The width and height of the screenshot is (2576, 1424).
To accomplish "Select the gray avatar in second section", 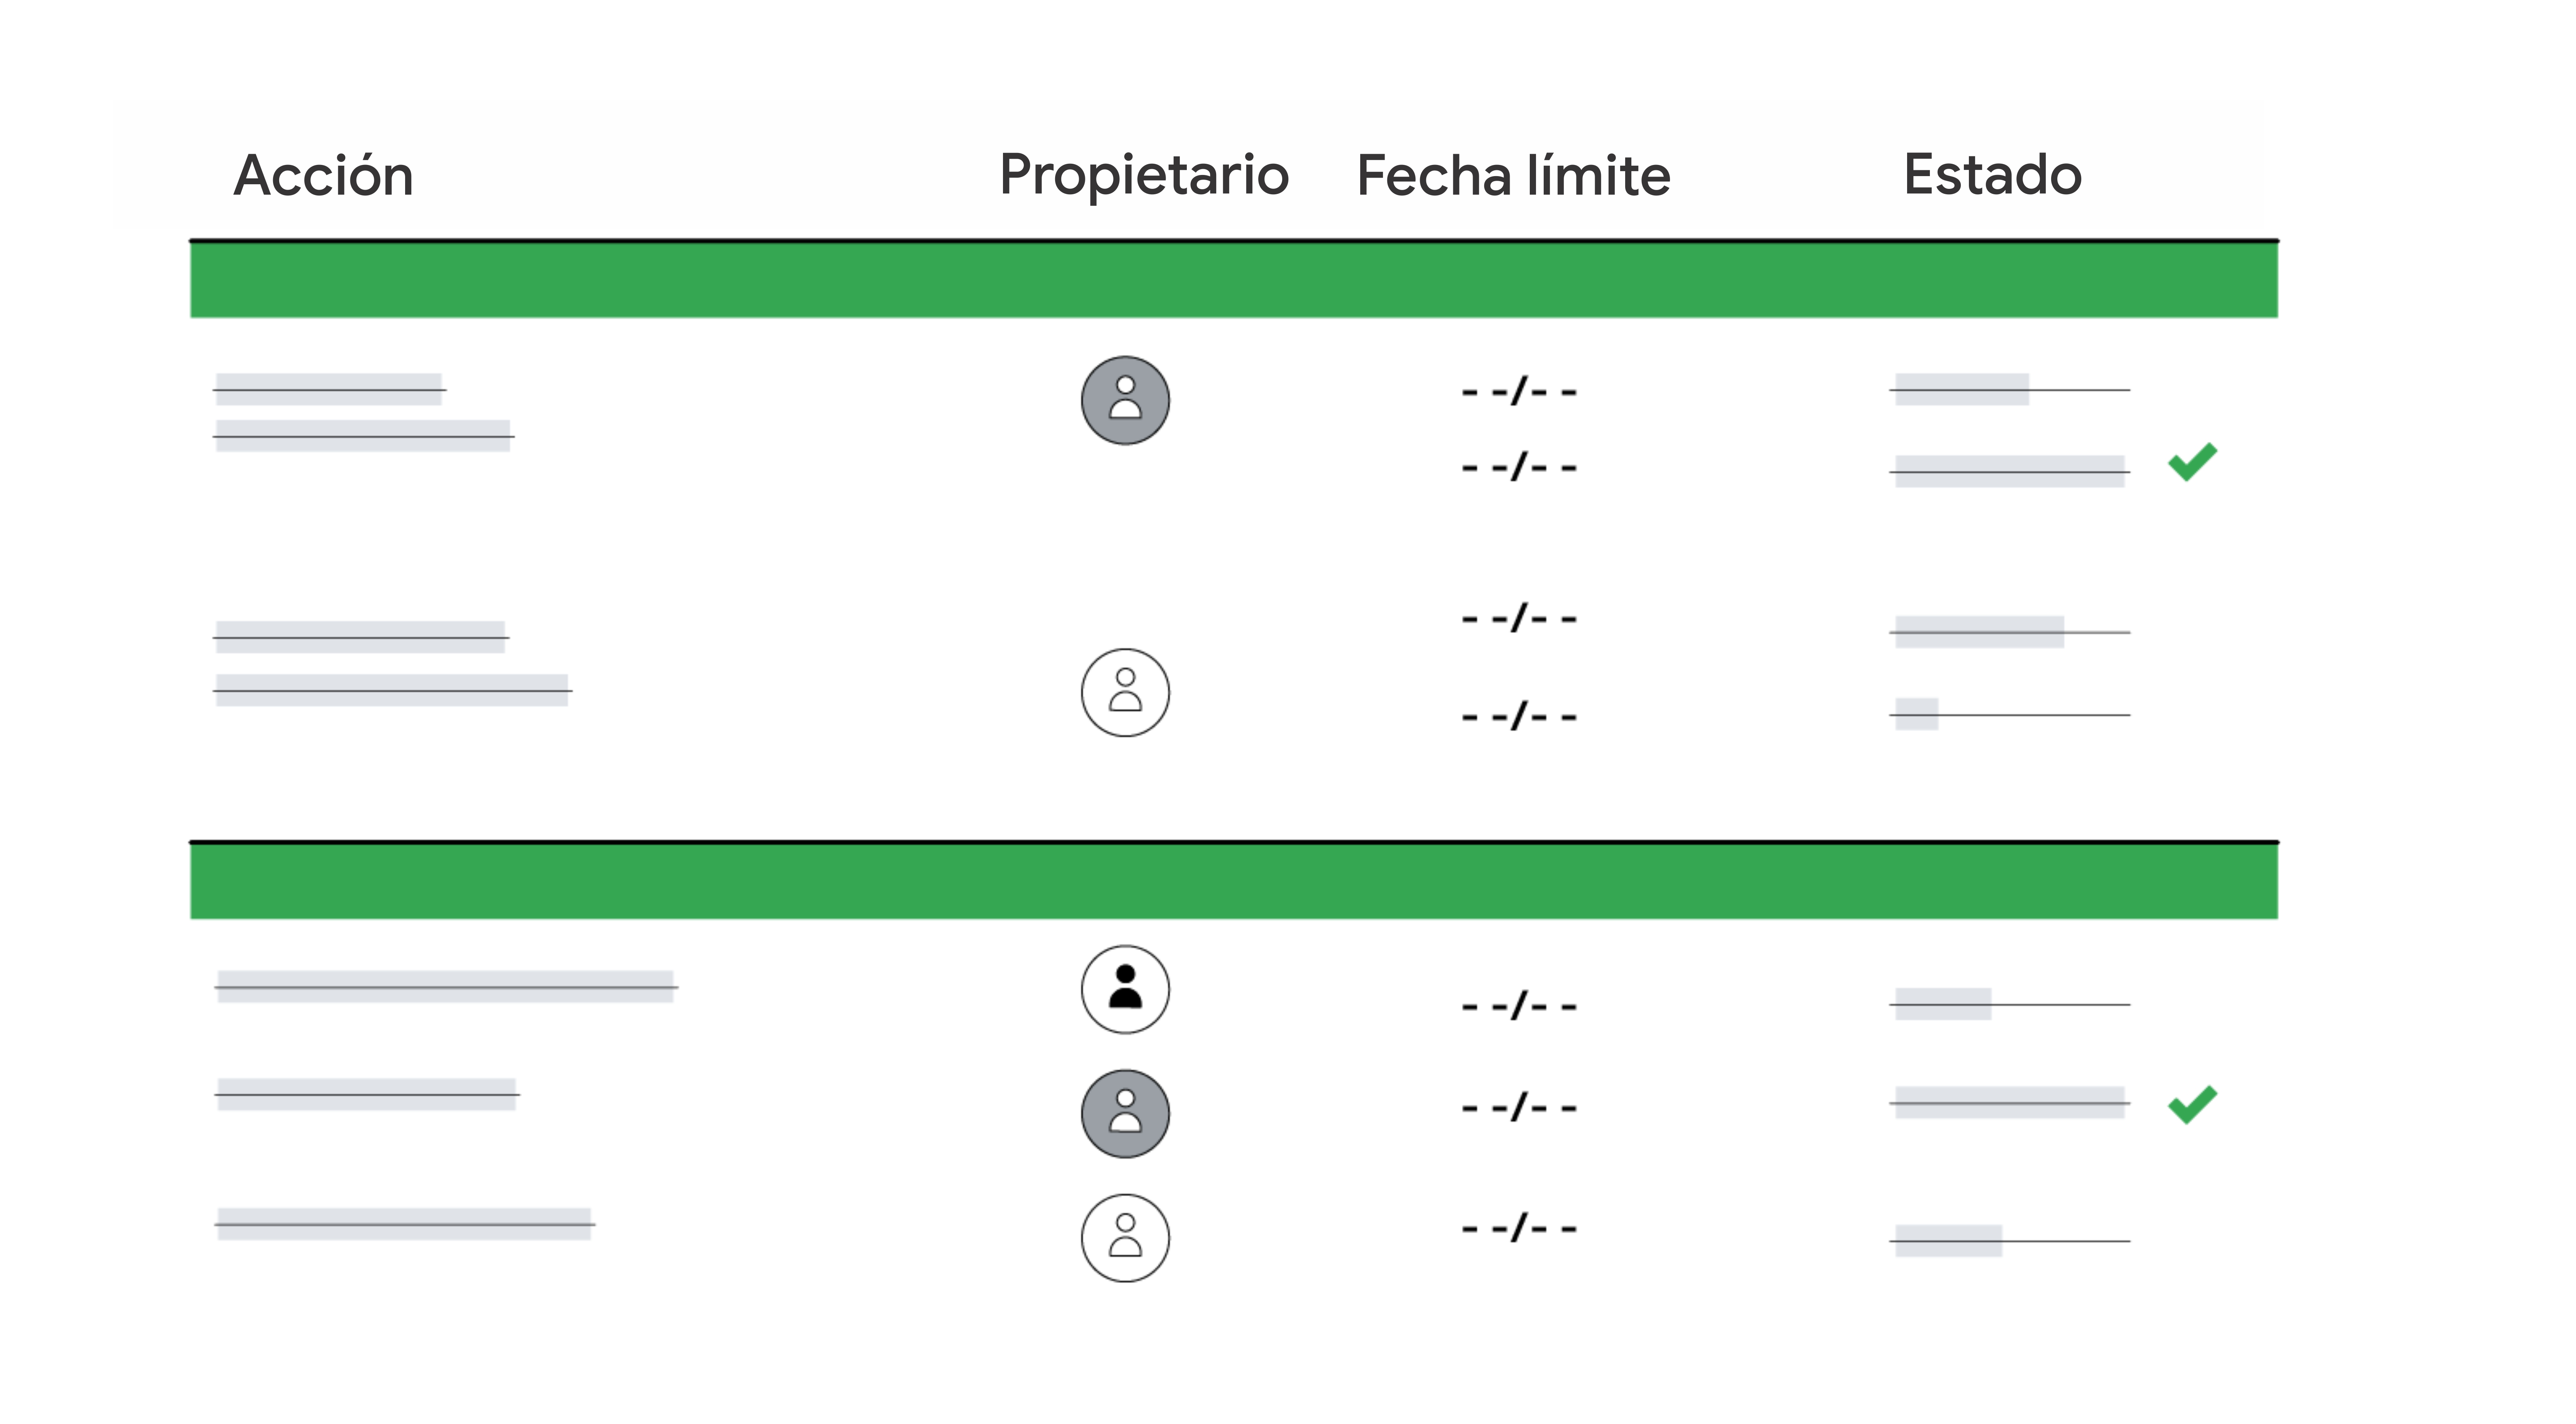I will pyautogui.click(x=1125, y=1113).
